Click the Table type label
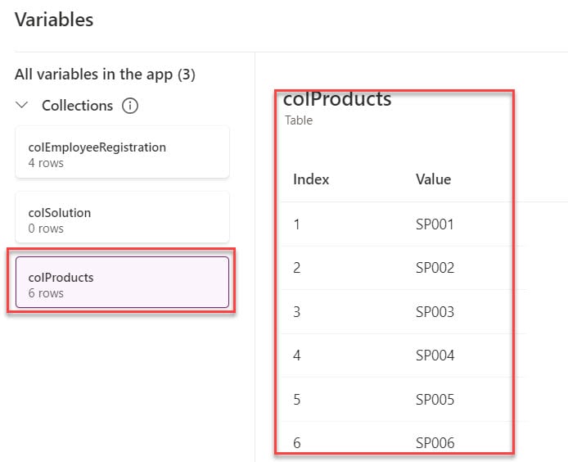 pyautogui.click(x=299, y=120)
